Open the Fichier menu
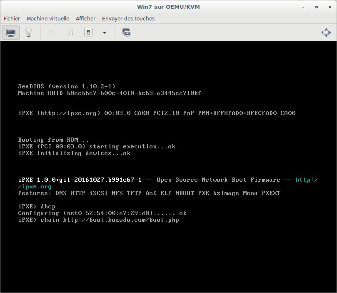337x293 pixels. [x=12, y=18]
